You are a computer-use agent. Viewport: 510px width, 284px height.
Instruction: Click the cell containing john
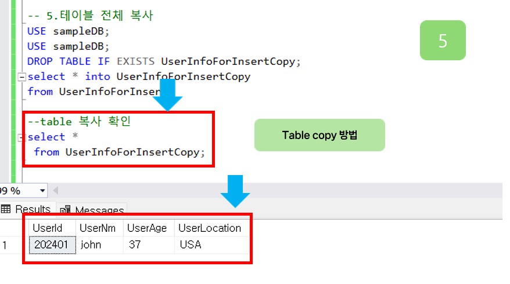(x=99, y=245)
